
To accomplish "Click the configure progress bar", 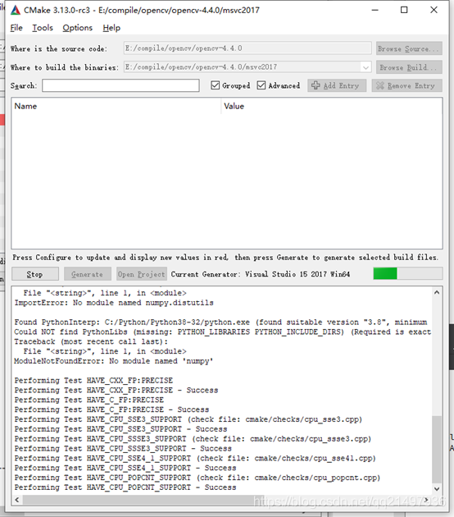I will click(x=408, y=273).
